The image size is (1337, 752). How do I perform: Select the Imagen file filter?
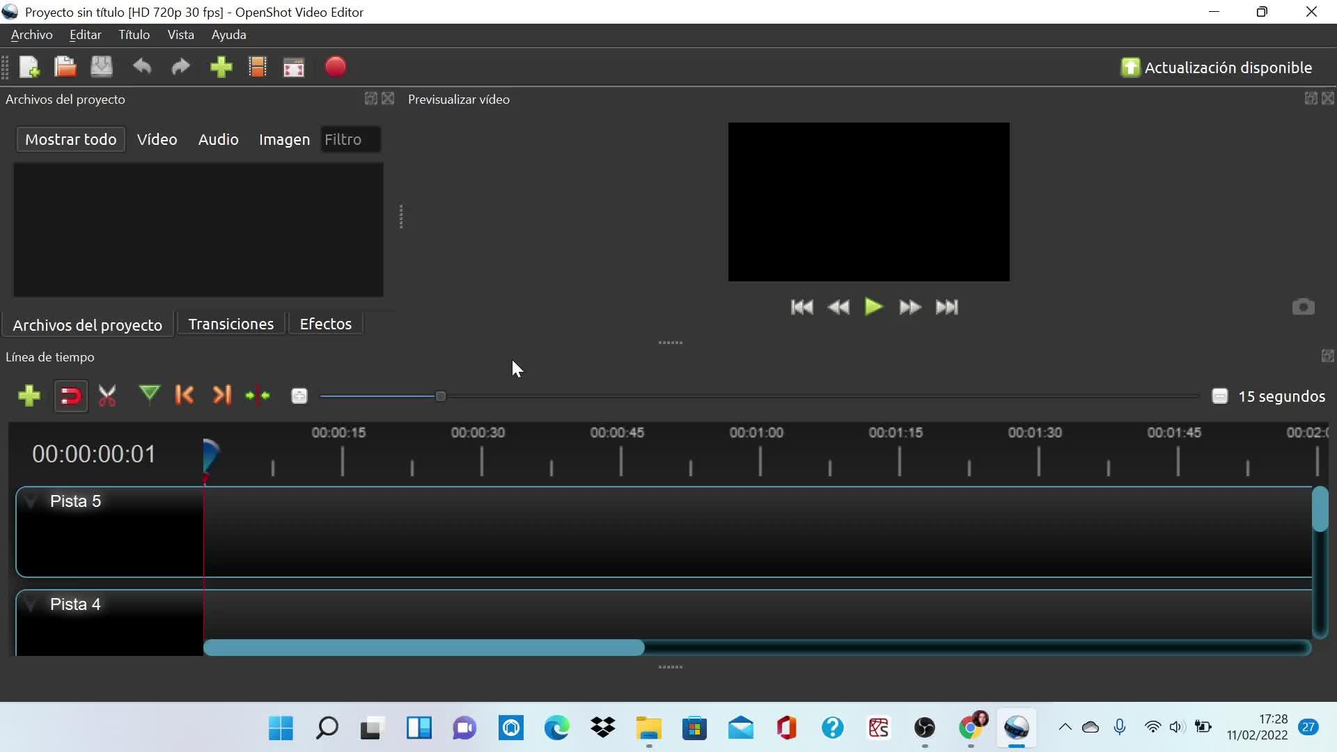(284, 139)
